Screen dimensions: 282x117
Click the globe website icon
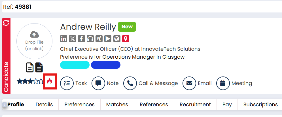tap(117, 39)
